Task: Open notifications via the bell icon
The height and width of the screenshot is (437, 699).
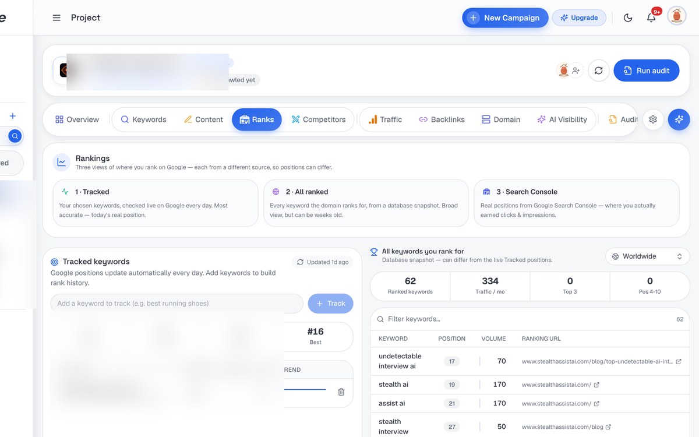Action: [651, 17]
